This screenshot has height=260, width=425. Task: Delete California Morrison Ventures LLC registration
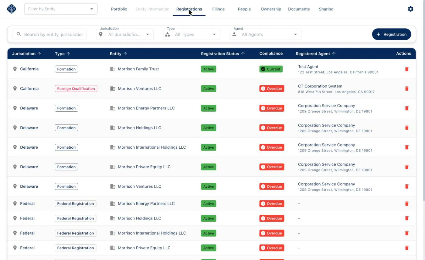click(x=407, y=89)
